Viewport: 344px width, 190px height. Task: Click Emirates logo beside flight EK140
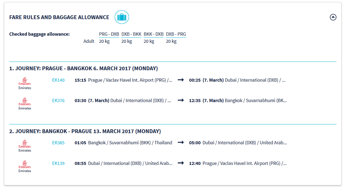coord(25,82)
